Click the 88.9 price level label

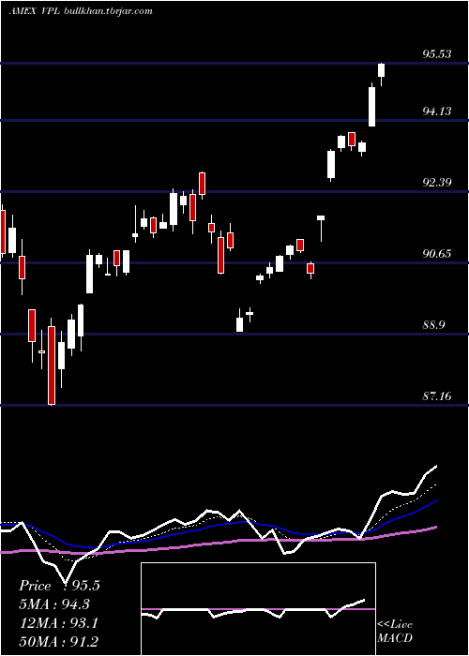pyautogui.click(x=433, y=324)
